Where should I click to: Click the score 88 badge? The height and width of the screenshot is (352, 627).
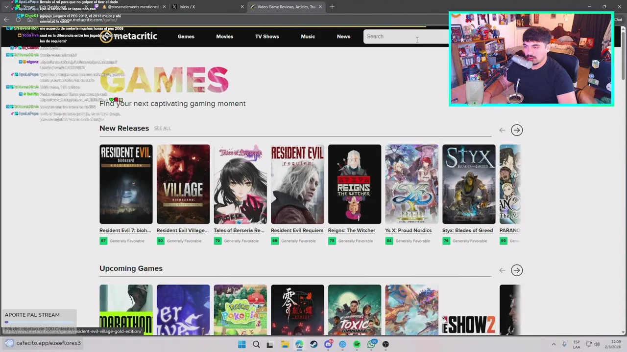tap(275, 241)
